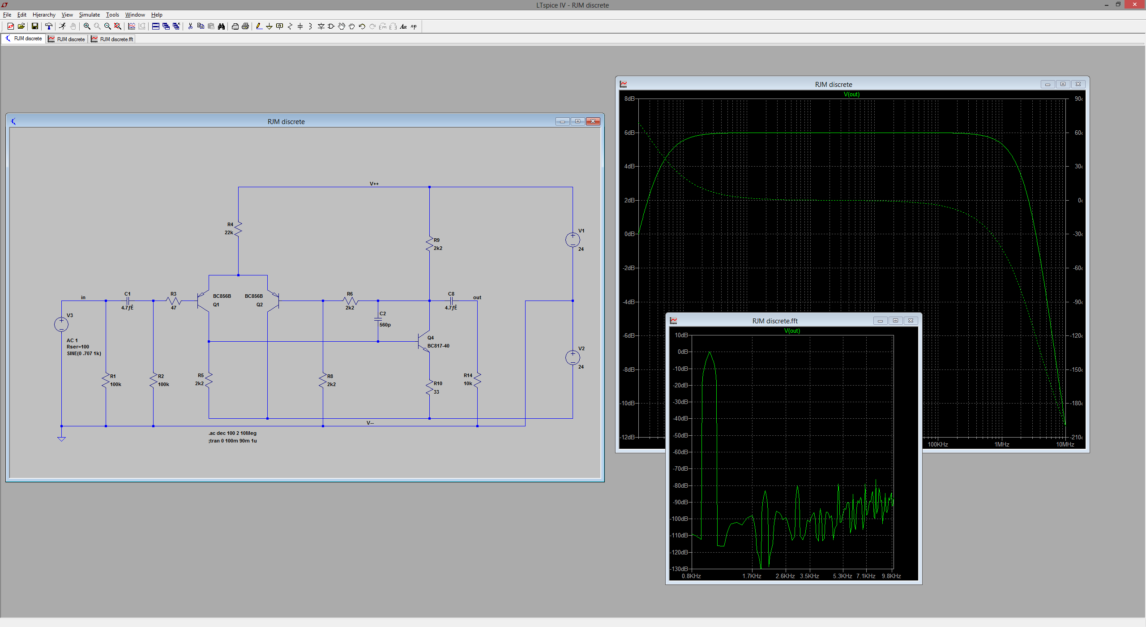Viewport: 1146px width, 627px height.
Task: Select the Ground symbol tool
Action: (x=269, y=26)
